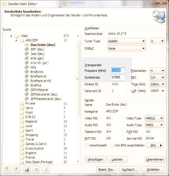The width and height of the screenshot is (169, 176).
Task: Click the Hinzufügen button
Action: click(95, 159)
